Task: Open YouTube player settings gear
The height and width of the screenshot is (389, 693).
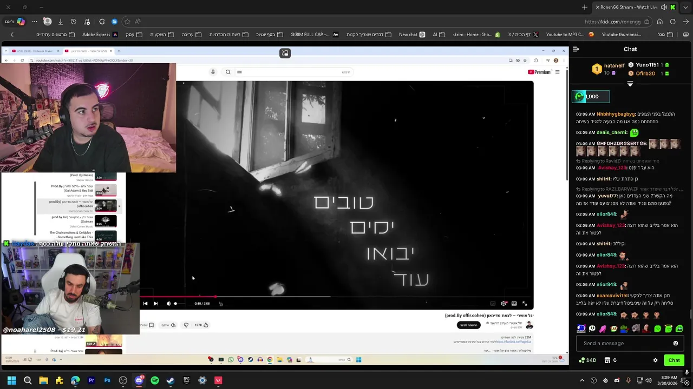Action: pos(504,304)
